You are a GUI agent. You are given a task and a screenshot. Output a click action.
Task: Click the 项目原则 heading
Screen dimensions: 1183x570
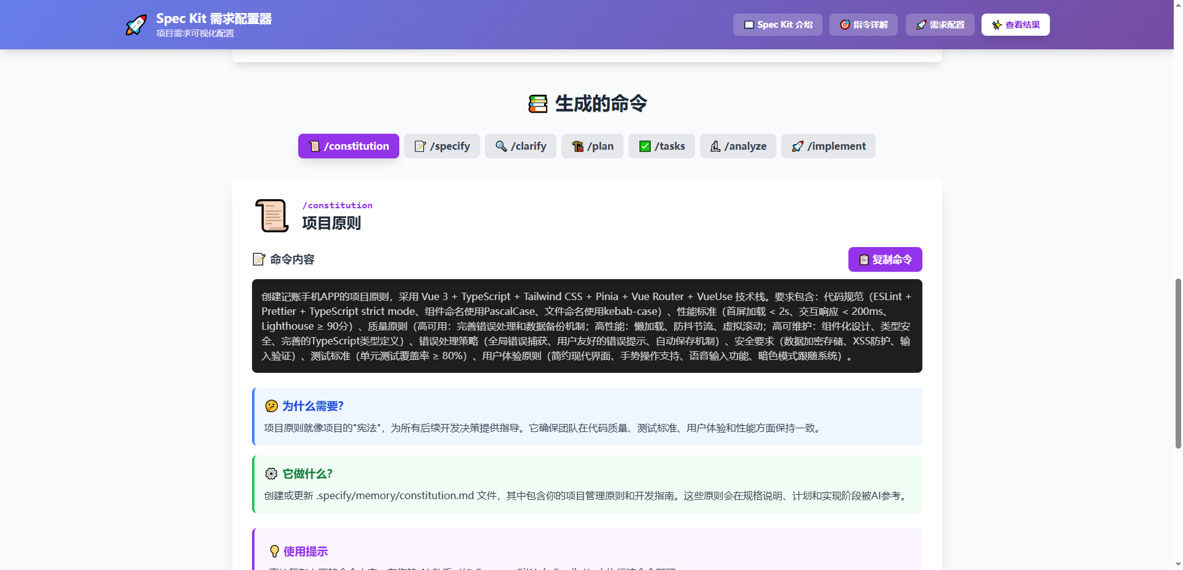[x=331, y=223]
